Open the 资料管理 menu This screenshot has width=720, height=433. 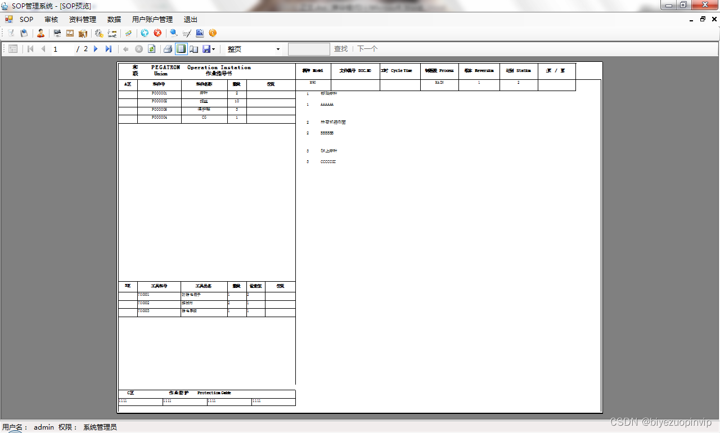click(x=83, y=19)
